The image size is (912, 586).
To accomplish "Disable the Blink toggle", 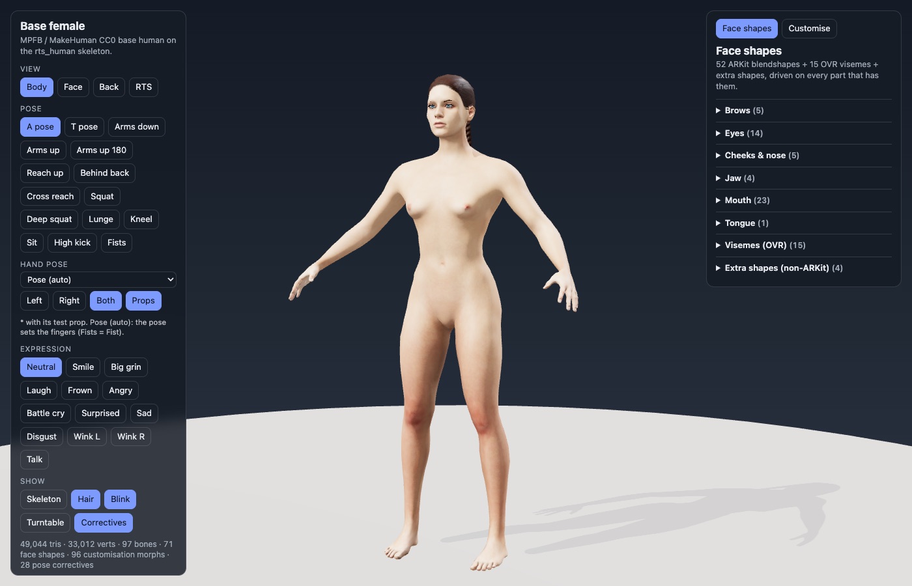I will coord(121,499).
